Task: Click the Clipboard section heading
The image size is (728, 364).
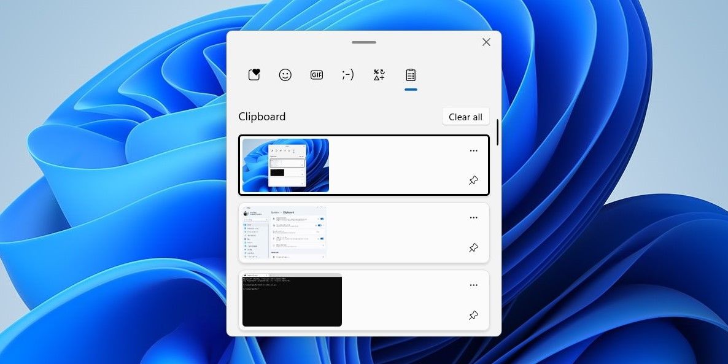Action: (261, 116)
